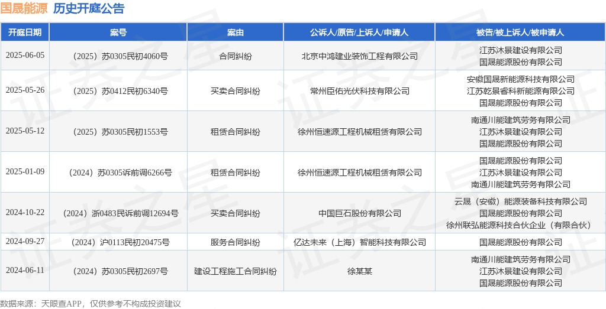Image resolution: width=606 pixels, height=309 pixels.
Task: Click the 被告/被上诉人/被申请人 column header
Action: coord(521,32)
